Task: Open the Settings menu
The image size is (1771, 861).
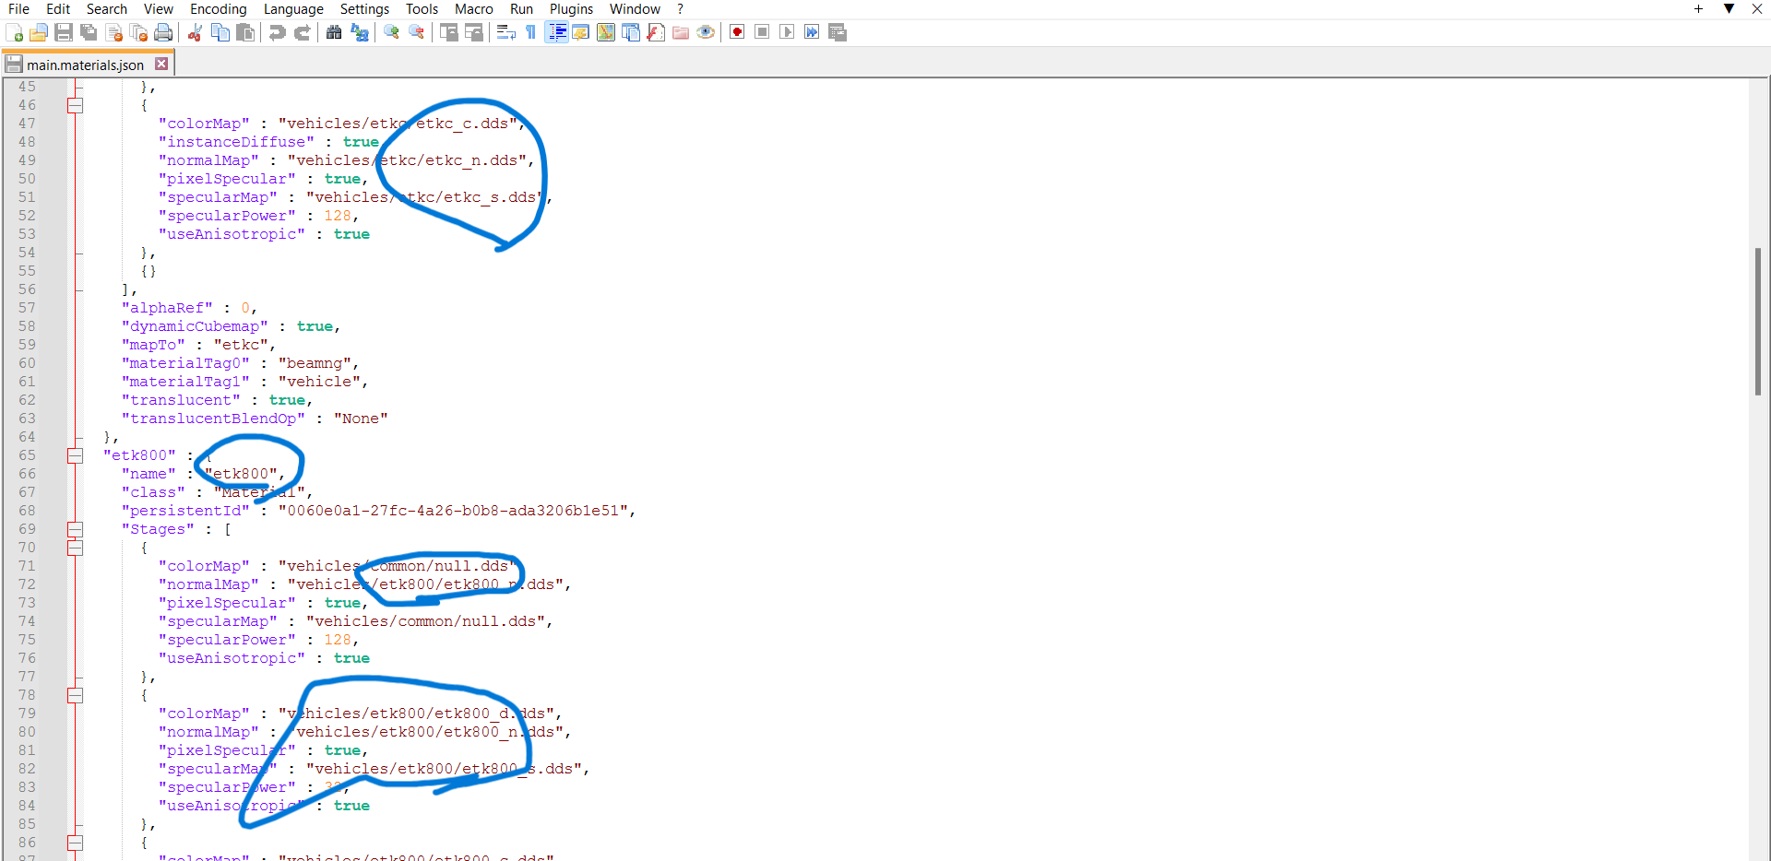Action: pos(364,9)
